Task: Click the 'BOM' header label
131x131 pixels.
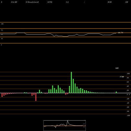Action: (110, 2)
